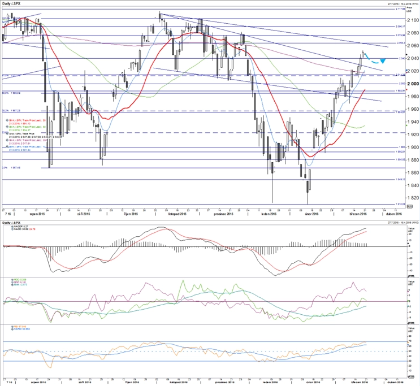Click the MACD line legend icon
This screenshot has height=386, width=420.
[12, 229]
